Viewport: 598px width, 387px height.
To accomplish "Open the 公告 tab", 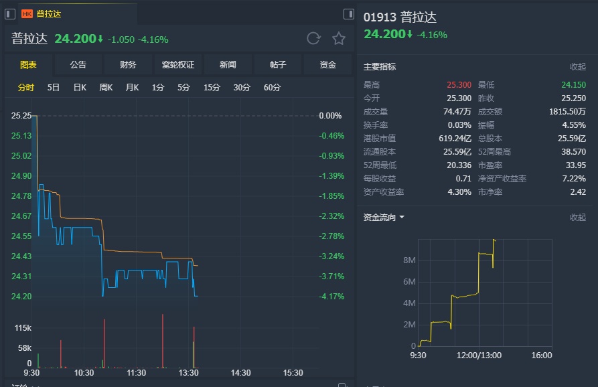I will pyautogui.click(x=78, y=65).
